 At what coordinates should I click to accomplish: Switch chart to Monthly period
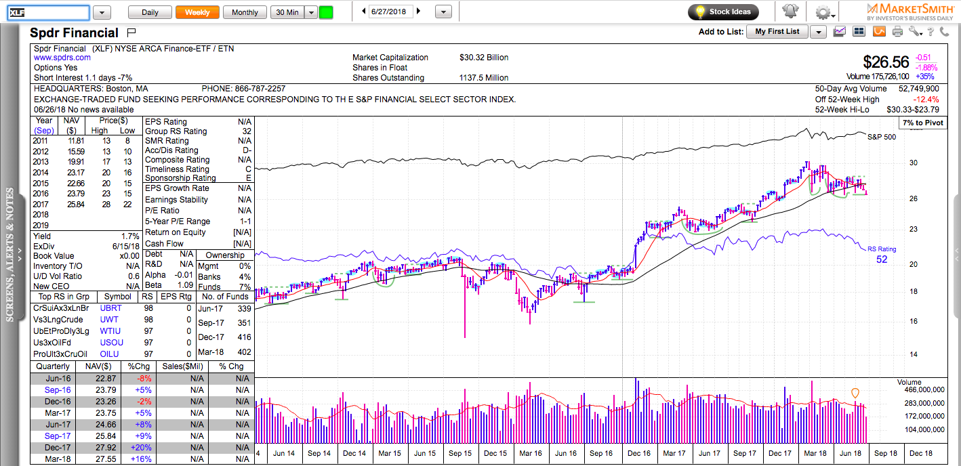click(245, 12)
